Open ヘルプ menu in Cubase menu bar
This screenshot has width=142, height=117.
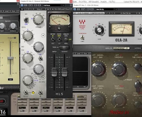[x=112, y=2]
